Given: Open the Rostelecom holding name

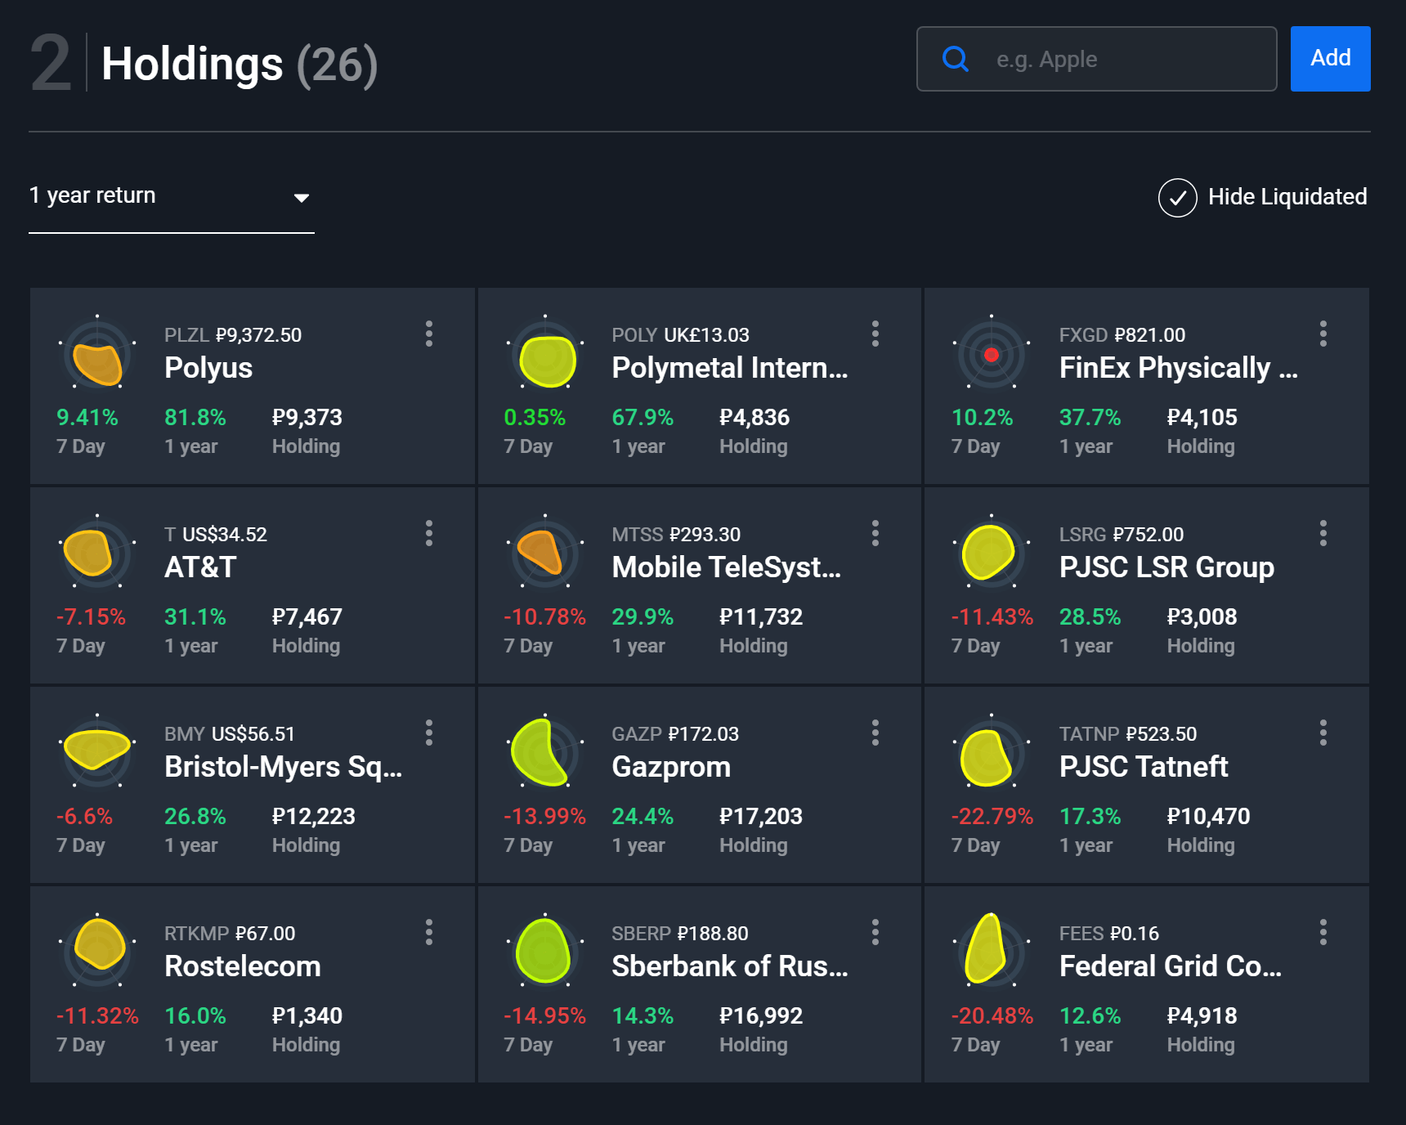Looking at the screenshot, I should tap(243, 966).
